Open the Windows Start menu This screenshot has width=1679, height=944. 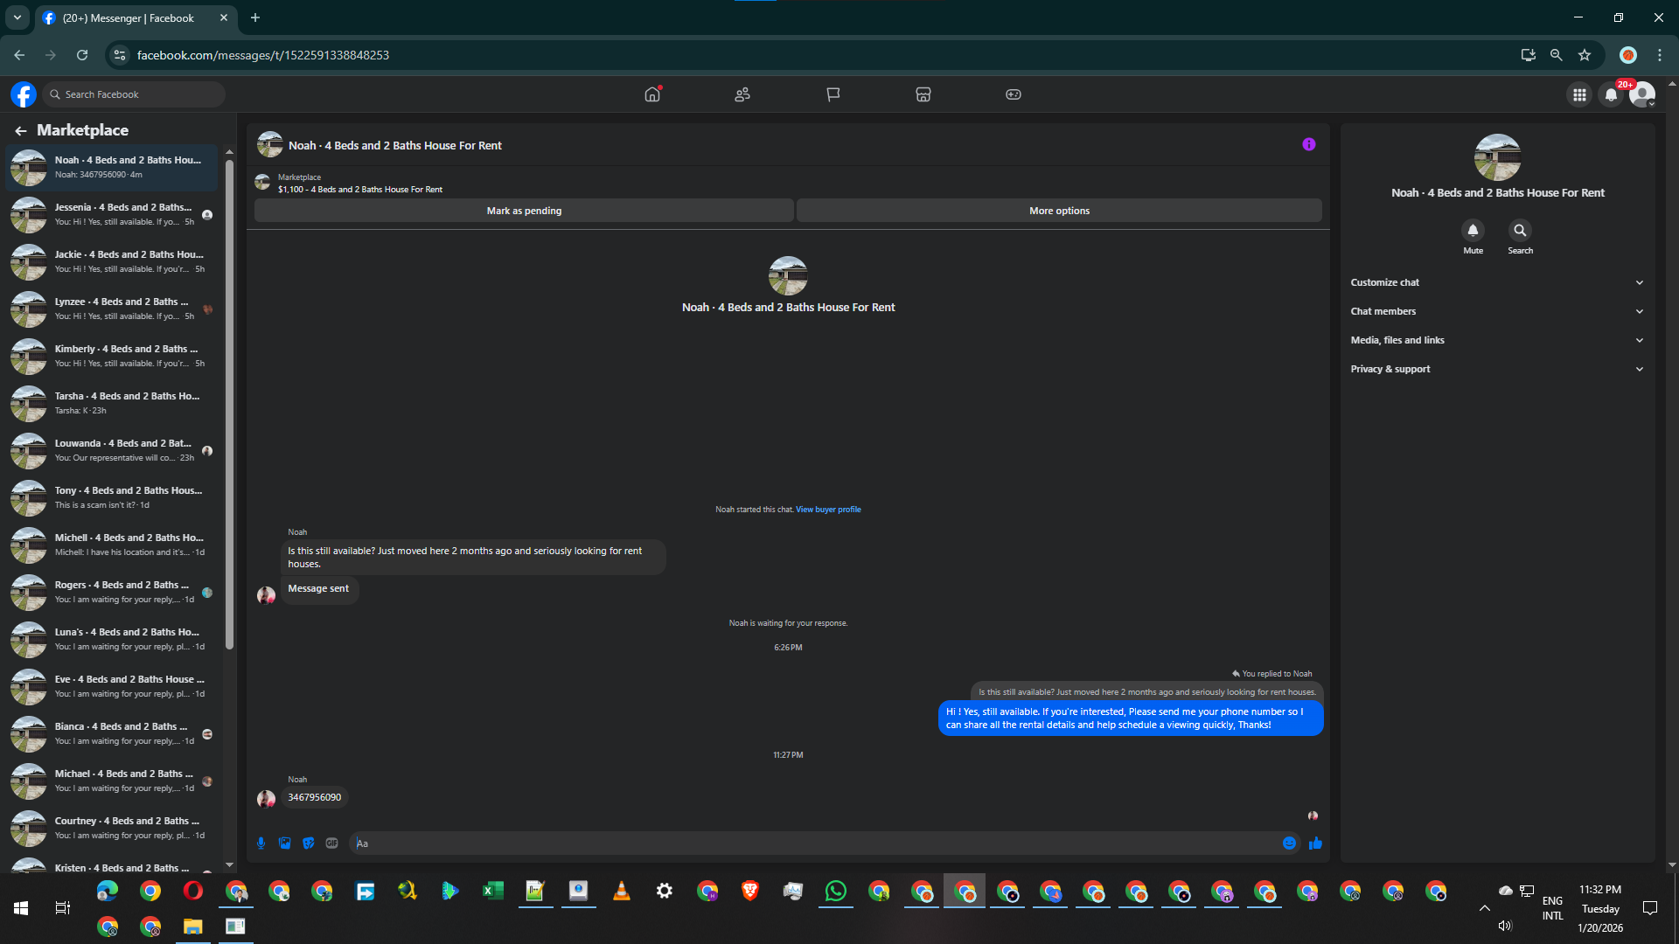[x=21, y=908]
